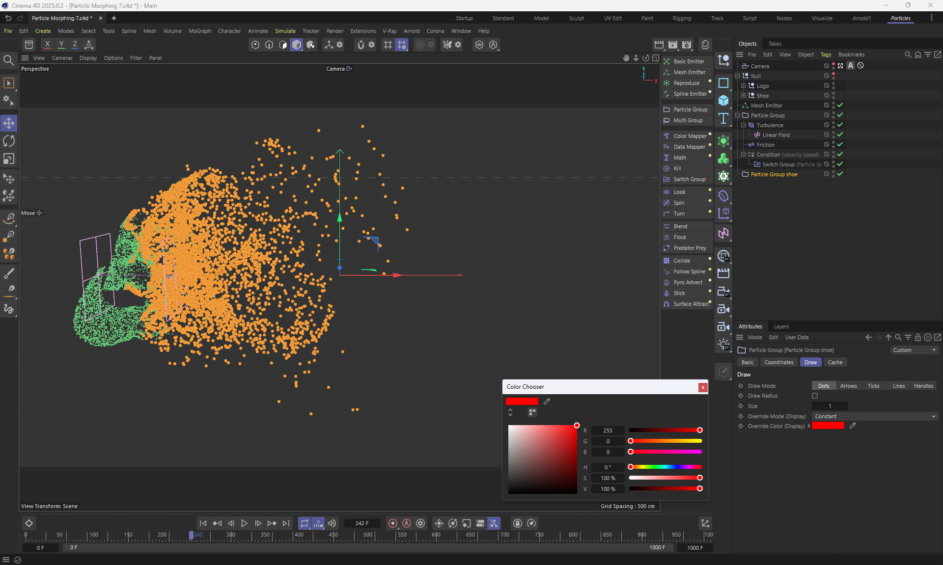Click the Override Color red swatch
Viewport: 943px width, 565px height.
(828, 426)
